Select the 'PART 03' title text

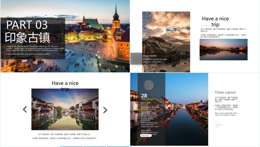(x=27, y=25)
